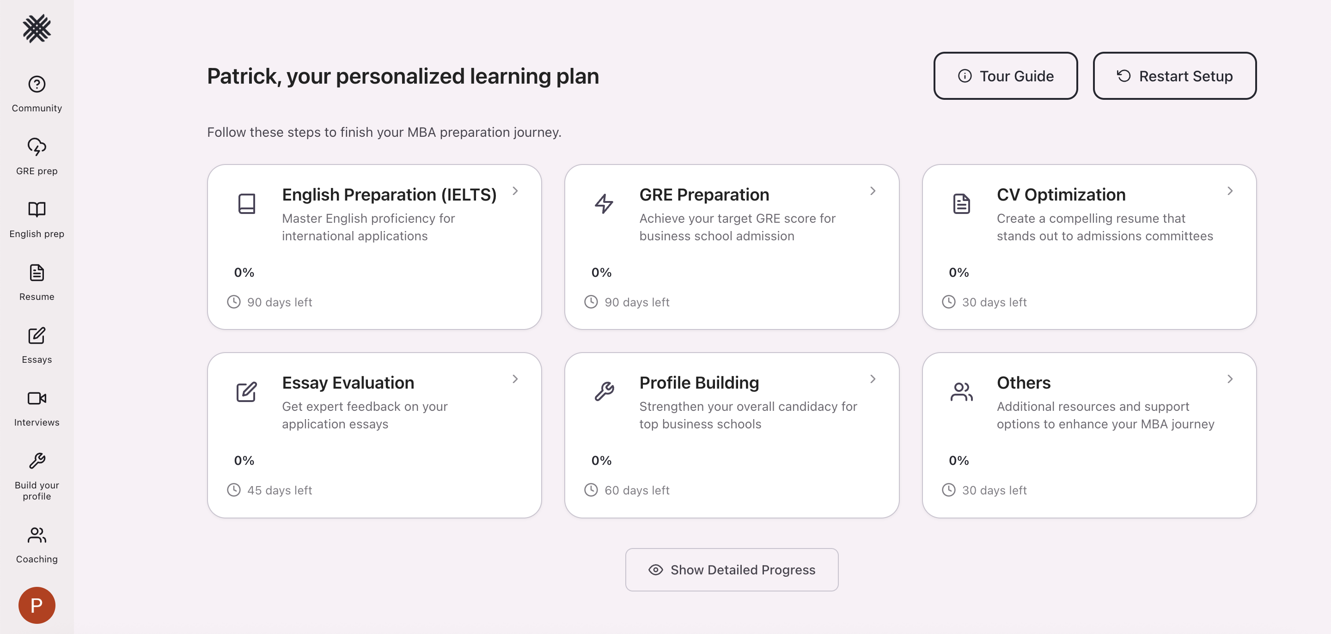Expand the GRE Preparation card chevron
This screenshot has height=634, width=1331.
[x=873, y=191]
